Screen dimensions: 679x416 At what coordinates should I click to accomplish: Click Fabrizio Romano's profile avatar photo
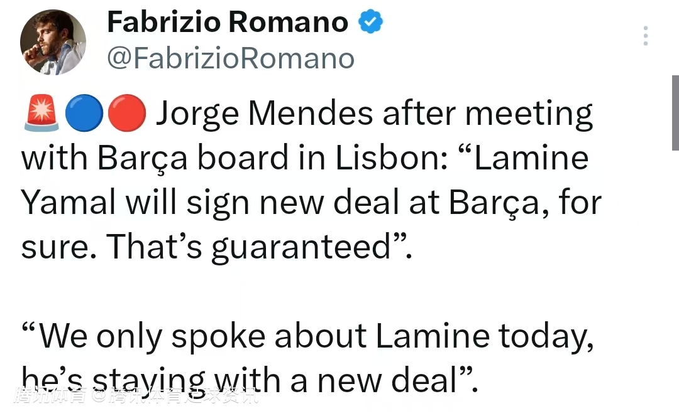53,43
